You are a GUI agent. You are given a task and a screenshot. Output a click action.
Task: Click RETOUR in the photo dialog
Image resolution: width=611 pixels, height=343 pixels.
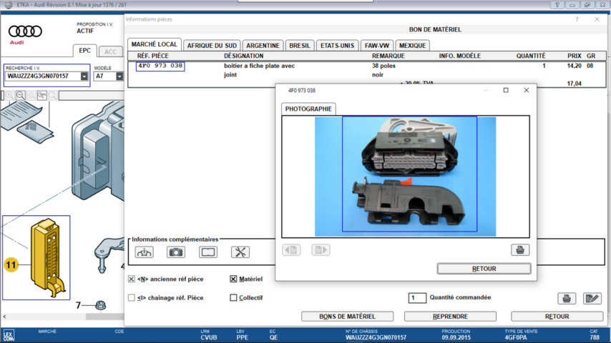pos(484,269)
